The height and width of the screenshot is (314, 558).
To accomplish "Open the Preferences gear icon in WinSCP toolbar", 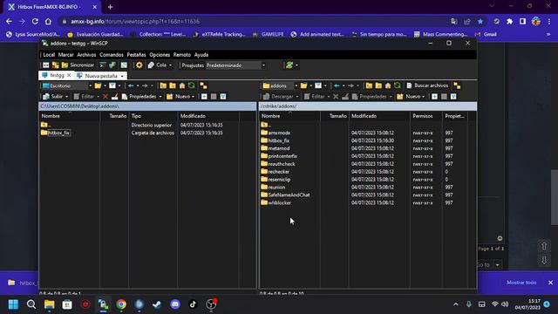I will pos(139,65).
